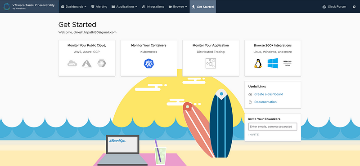This screenshot has width=360, height=166.
Task: Select the Get Started tab
Action: [203, 7]
